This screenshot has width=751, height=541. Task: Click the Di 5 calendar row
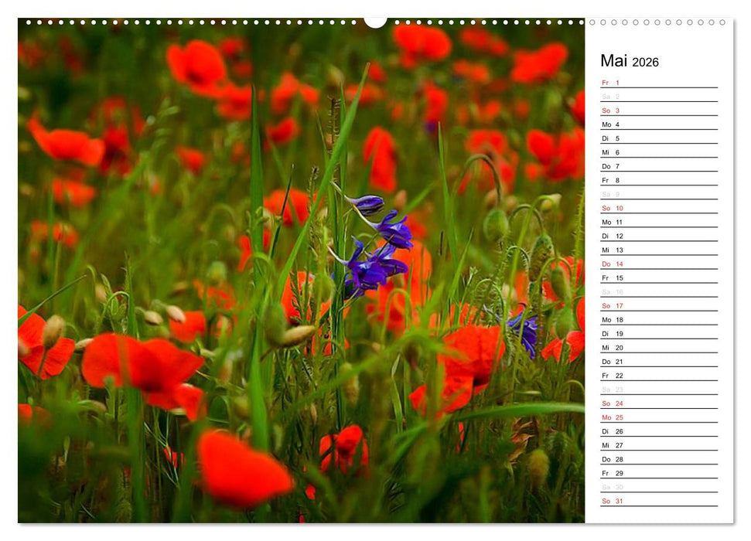coord(657,139)
